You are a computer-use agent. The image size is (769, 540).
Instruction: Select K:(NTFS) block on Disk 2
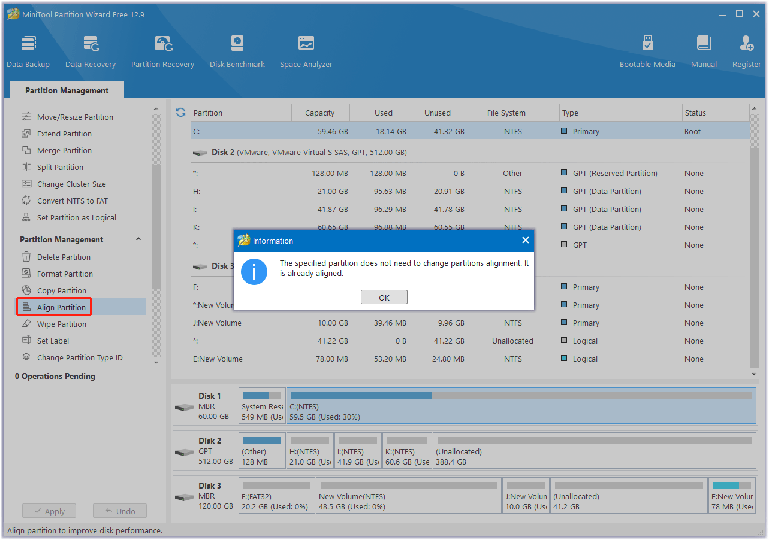[x=407, y=451]
